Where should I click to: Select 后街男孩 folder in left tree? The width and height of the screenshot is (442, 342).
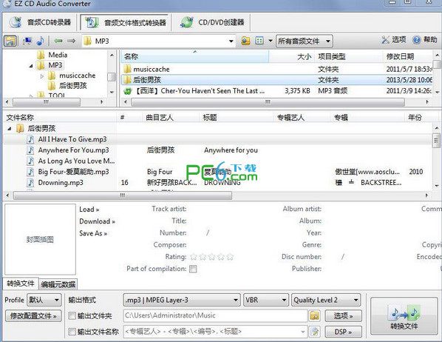(x=72, y=86)
